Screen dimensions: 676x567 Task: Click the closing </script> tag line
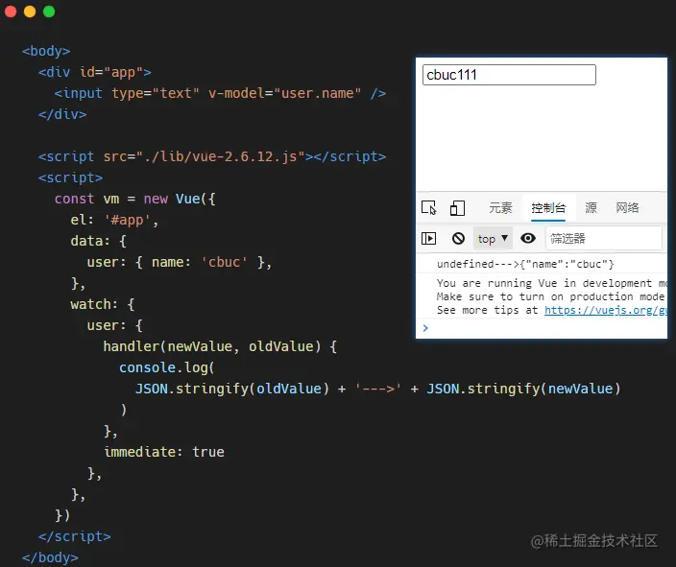point(75,536)
